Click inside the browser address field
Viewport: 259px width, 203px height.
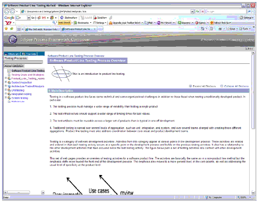pos(105,11)
